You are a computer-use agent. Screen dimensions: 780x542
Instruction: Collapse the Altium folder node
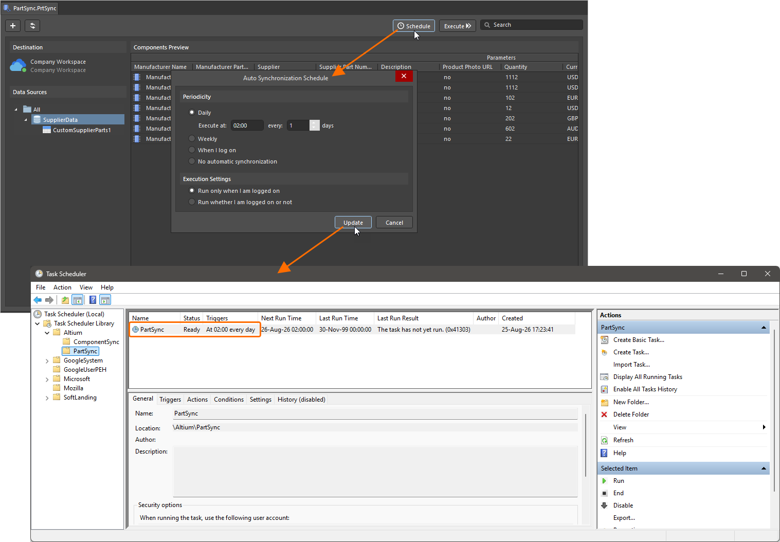click(47, 333)
